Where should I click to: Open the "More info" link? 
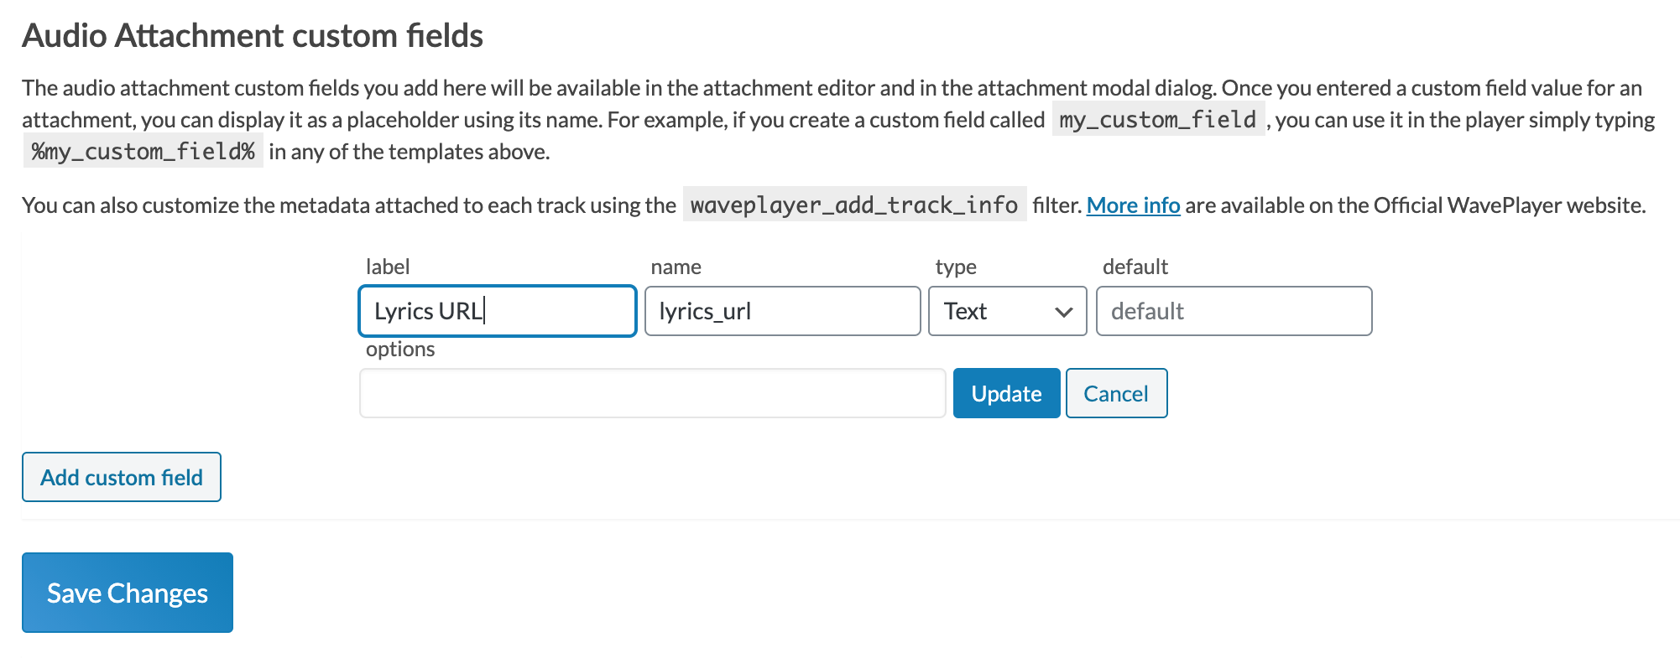coord(1133,205)
